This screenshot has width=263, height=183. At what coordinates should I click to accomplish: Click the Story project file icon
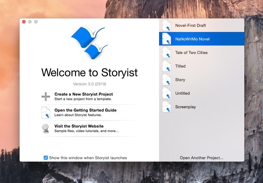[x=167, y=80]
